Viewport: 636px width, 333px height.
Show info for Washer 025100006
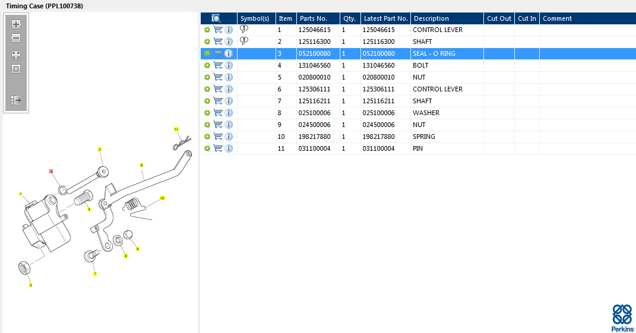[x=229, y=113]
